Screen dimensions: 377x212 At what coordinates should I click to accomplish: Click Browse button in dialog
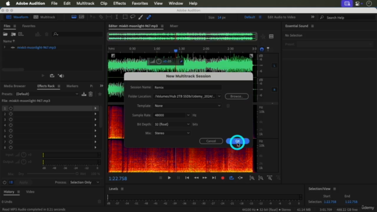237,97
